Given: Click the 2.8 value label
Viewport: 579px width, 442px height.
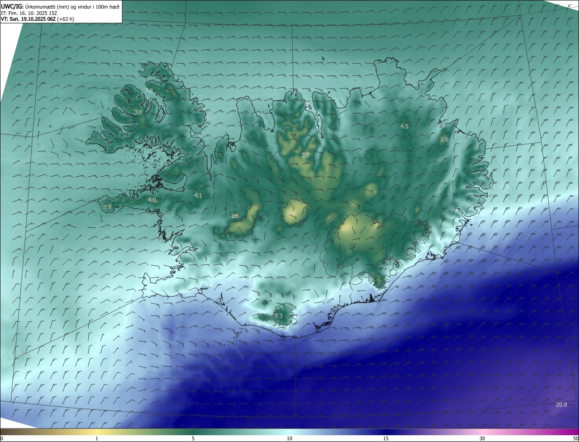Looking at the screenshot, I should [235, 216].
